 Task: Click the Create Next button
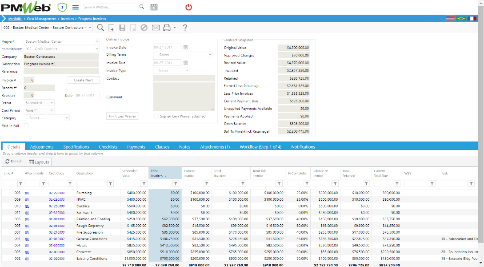pos(84,80)
